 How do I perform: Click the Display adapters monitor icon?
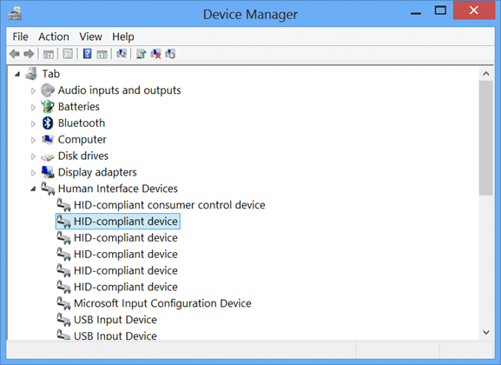(x=48, y=172)
